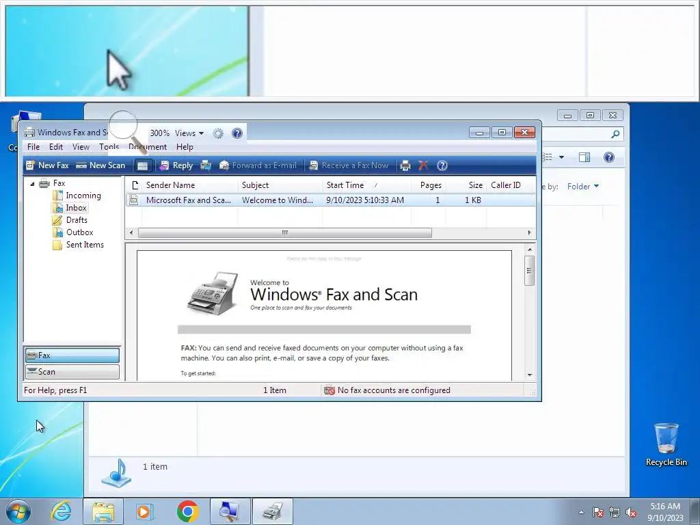700x525 pixels.
Task: Click the preview pane scroll up arrow
Action: 530,250
